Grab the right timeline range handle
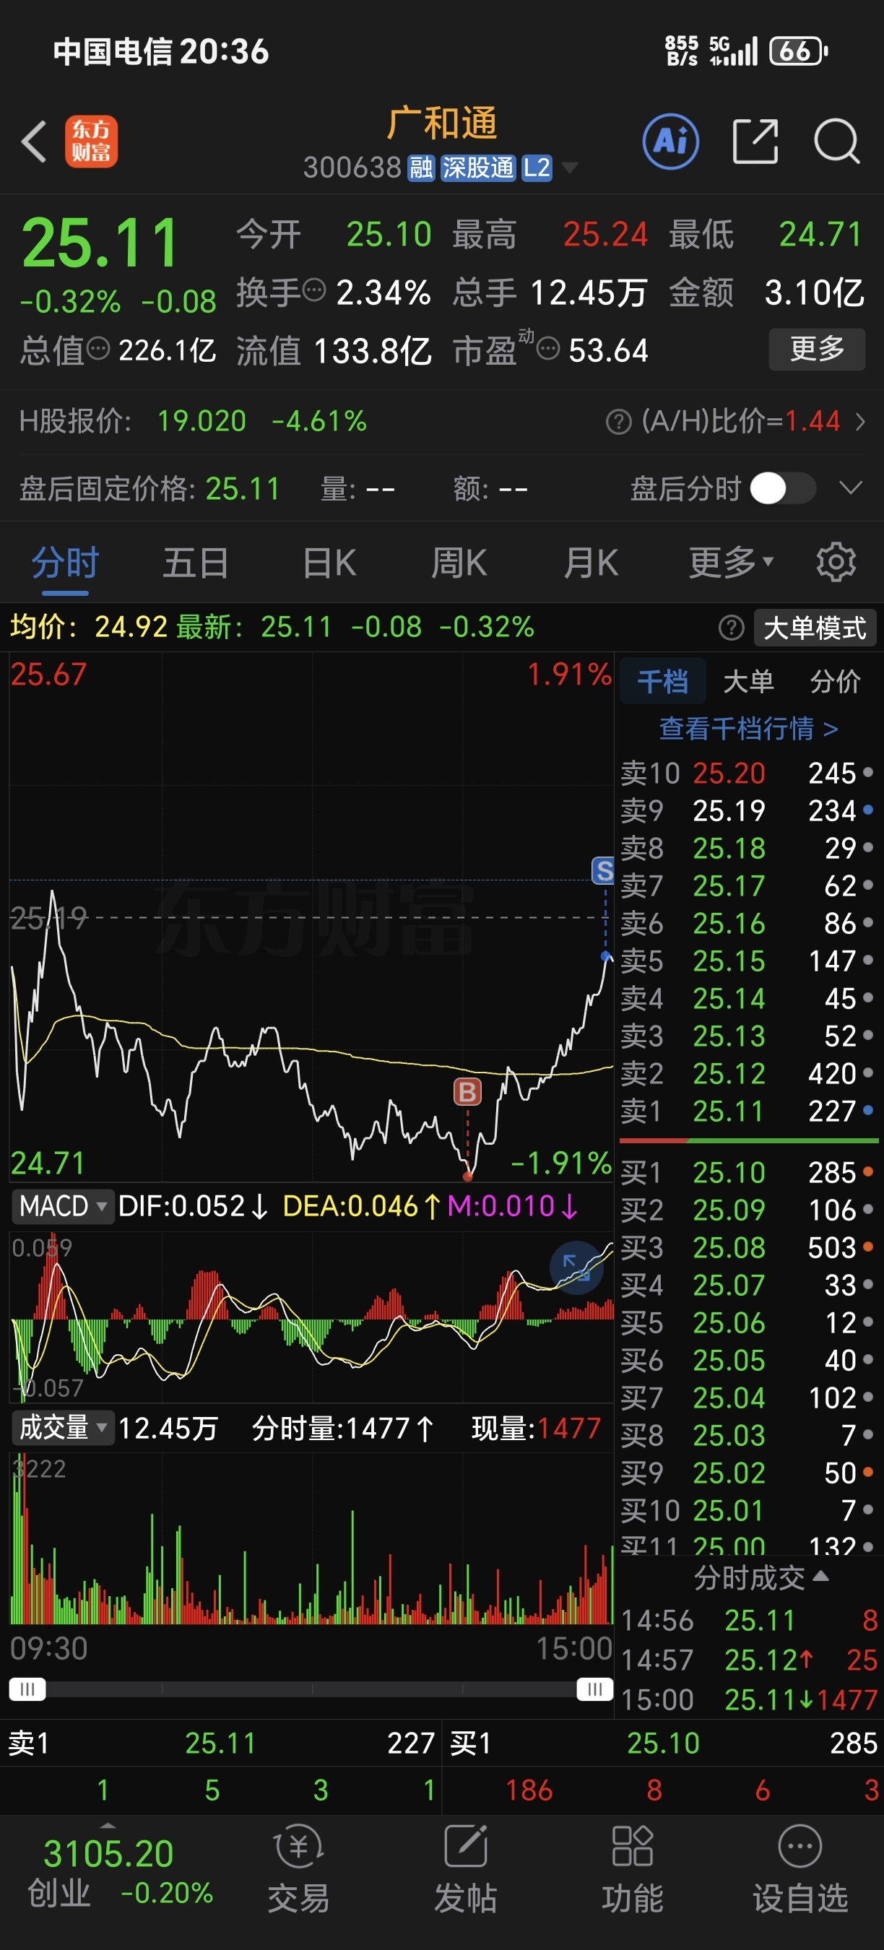This screenshot has width=884, height=1950. click(595, 1689)
